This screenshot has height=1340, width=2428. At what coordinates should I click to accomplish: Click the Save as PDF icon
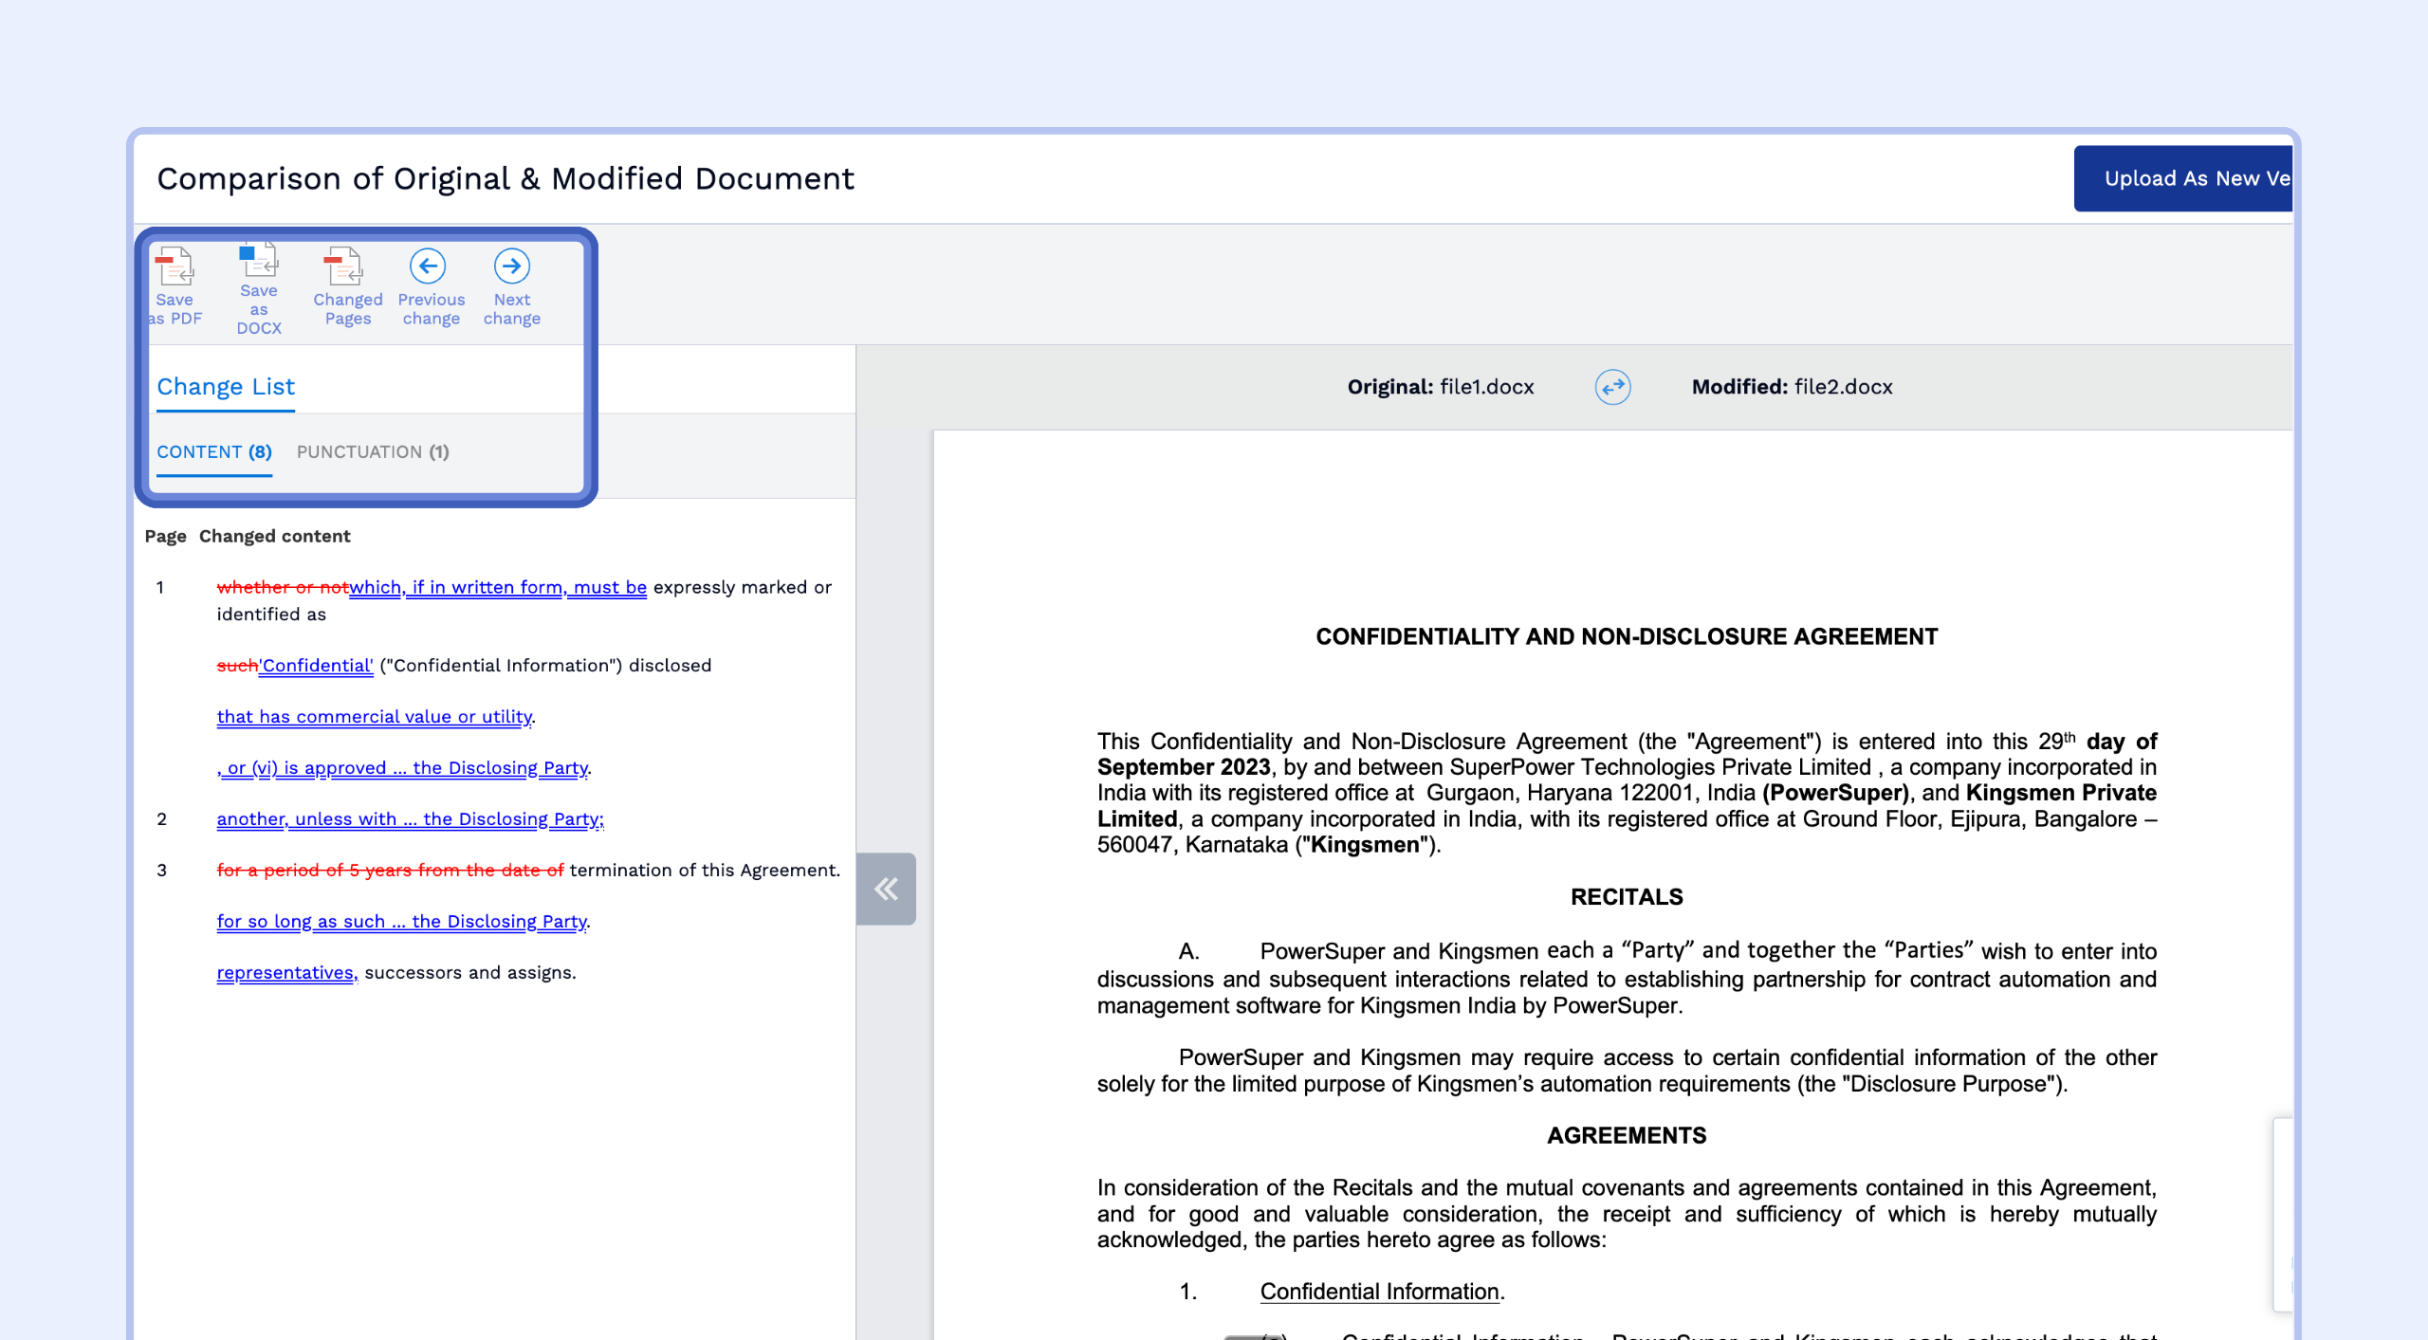[x=175, y=267]
